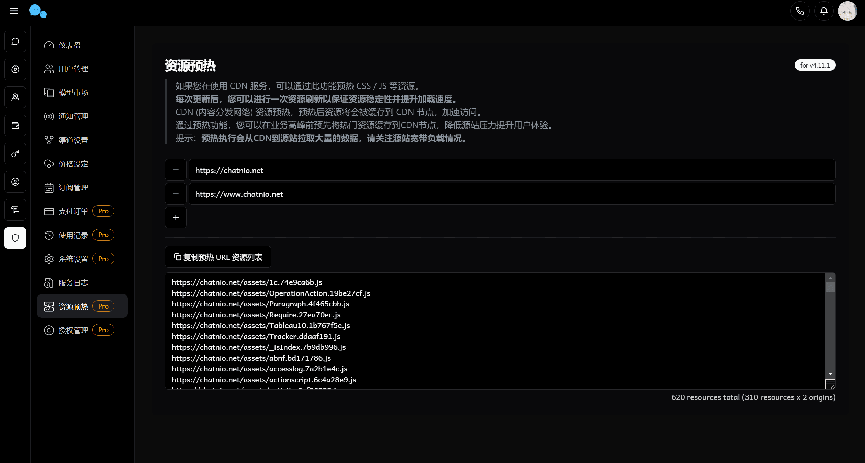Click the accesslog.7a2b1e4c.js URL line
The height and width of the screenshot is (463, 865).
[x=260, y=369]
